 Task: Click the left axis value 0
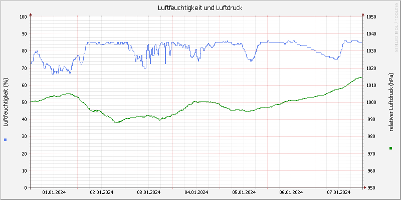tap(26, 188)
